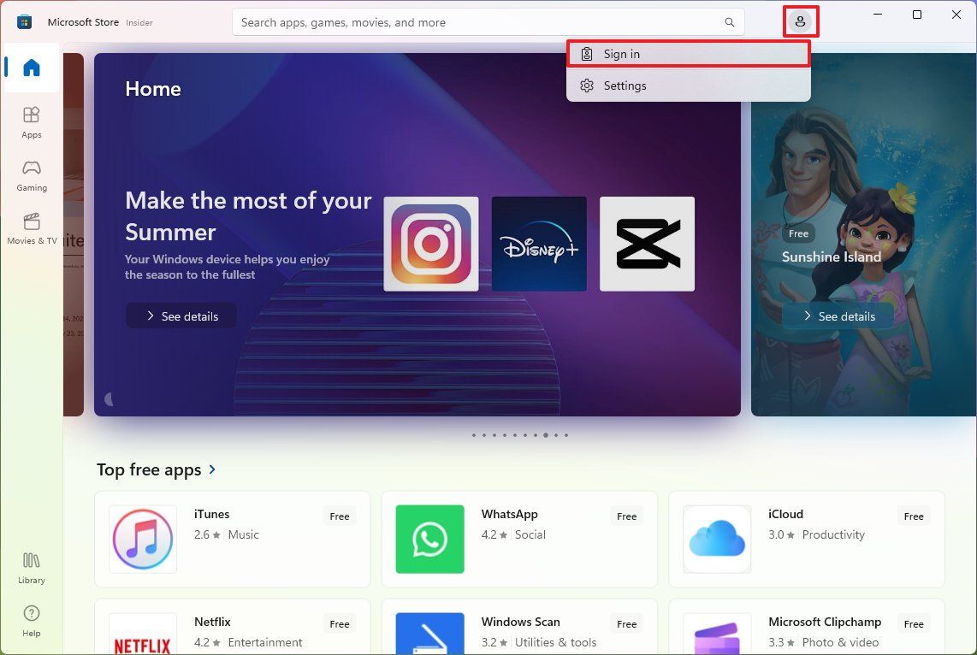Open the Gaming section
This screenshot has width=977, height=655.
pos(31,175)
